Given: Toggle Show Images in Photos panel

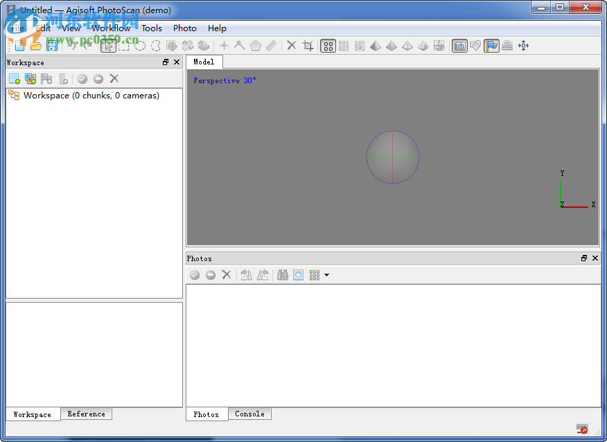Looking at the screenshot, I should coord(298,275).
